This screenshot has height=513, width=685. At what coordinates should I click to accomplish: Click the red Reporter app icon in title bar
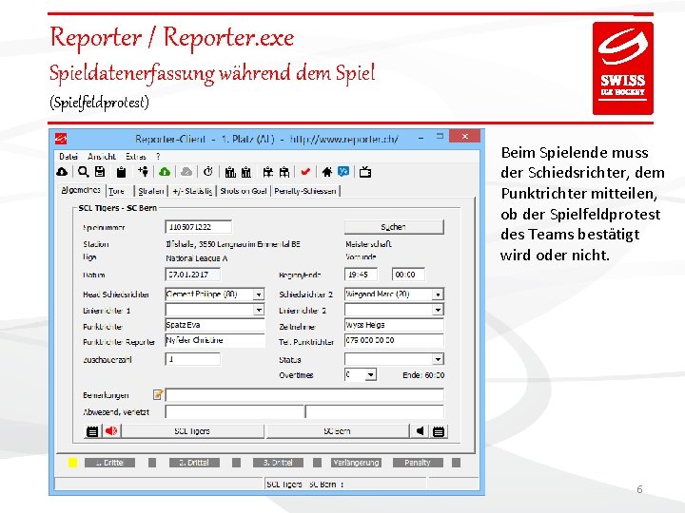[x=61, y=139]
